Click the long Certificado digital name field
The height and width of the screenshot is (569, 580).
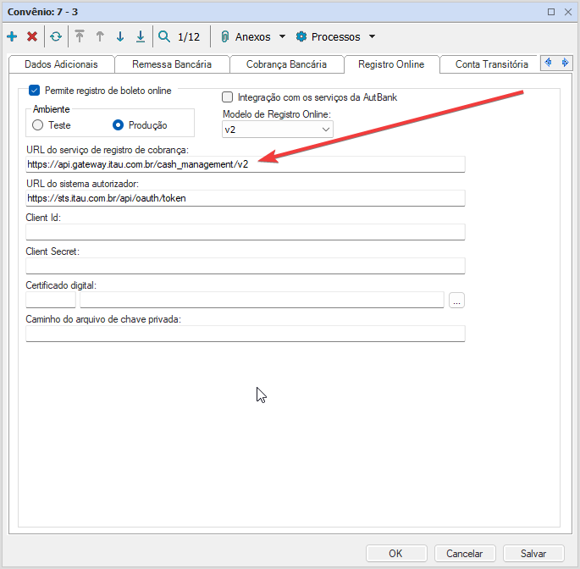point(262,300)
